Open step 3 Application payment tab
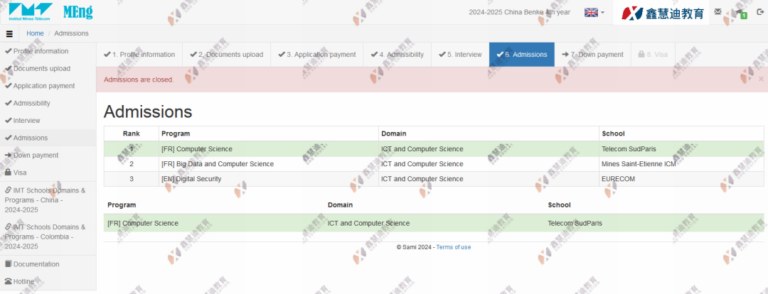The height and width of the screenshot is (294, 768). tap(317, 54)
